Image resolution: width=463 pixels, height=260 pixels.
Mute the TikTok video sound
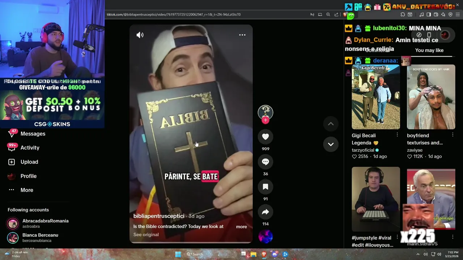[x=140, y=35]
